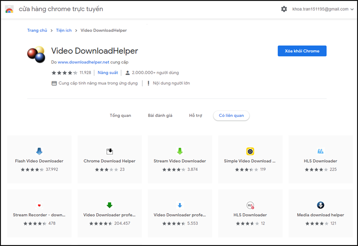Click the cửa hàng chrome trực tuyến title
The height and width of the screenshot is (246, 358).
pyautogui.click(x=61, y=9)
